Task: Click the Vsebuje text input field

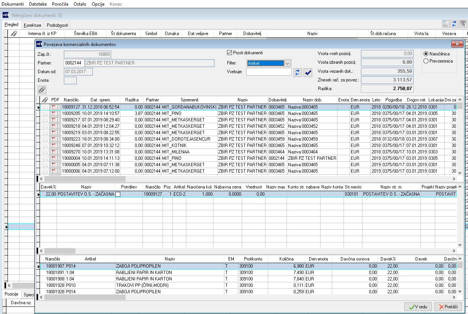Action: [269, 72]
